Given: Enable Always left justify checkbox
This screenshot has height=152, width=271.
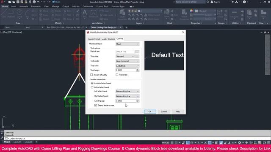Looking at the screenshot, I should [91, 75].
